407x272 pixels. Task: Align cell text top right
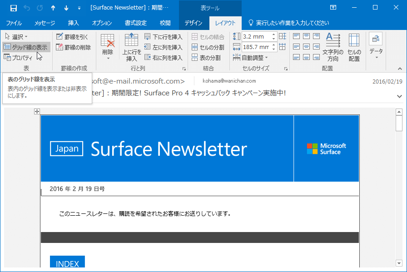[316, 36]
